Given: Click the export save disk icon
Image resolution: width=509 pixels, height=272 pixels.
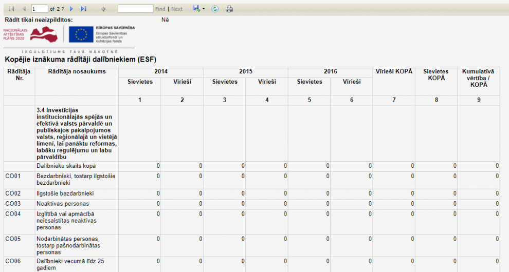Looking at the screenshot, I should (196, 9).
